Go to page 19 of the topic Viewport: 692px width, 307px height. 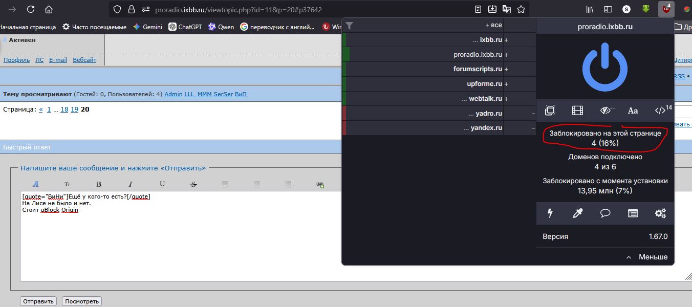click(74, 109)
